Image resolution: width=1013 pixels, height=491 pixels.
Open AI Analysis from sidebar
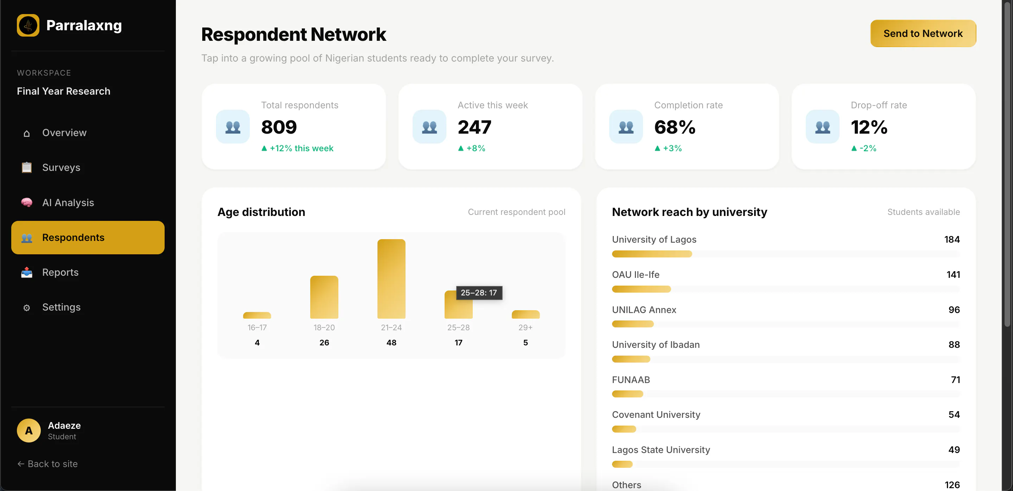point(88,203)
